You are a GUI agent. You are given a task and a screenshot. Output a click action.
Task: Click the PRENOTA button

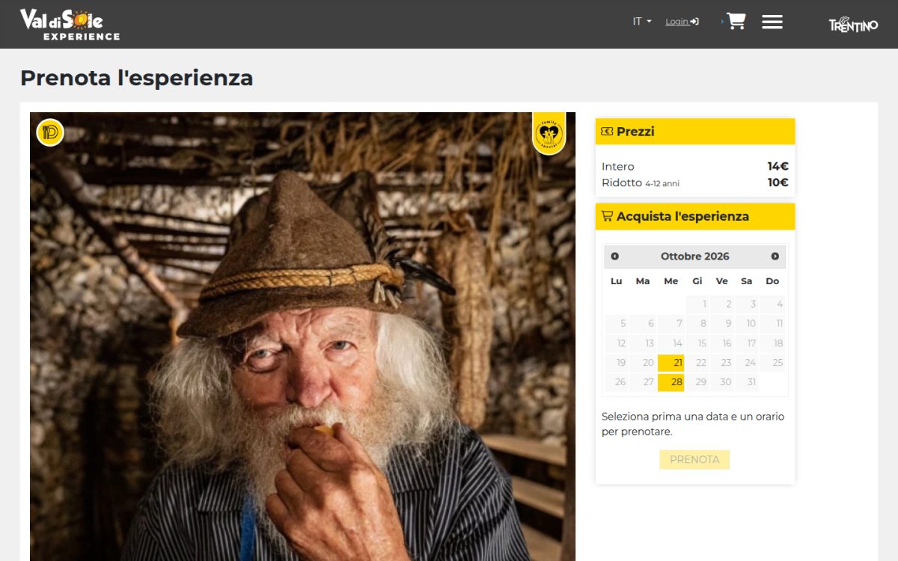[x=694, y=459]
